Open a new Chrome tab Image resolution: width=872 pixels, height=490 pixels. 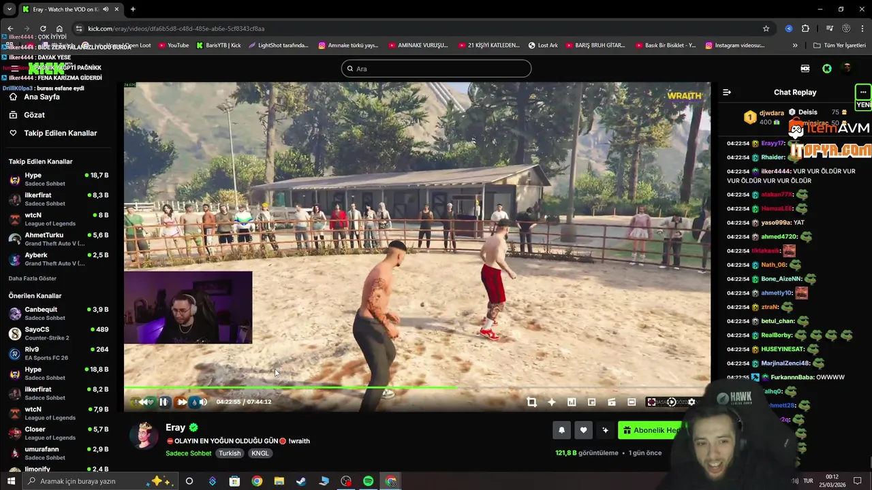[133, 10]
